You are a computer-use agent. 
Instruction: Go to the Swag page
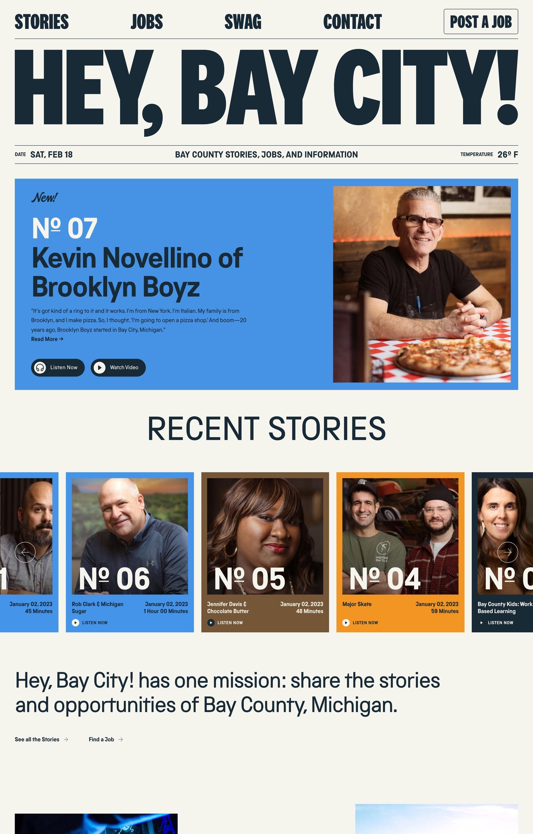[x=243, y=22]
